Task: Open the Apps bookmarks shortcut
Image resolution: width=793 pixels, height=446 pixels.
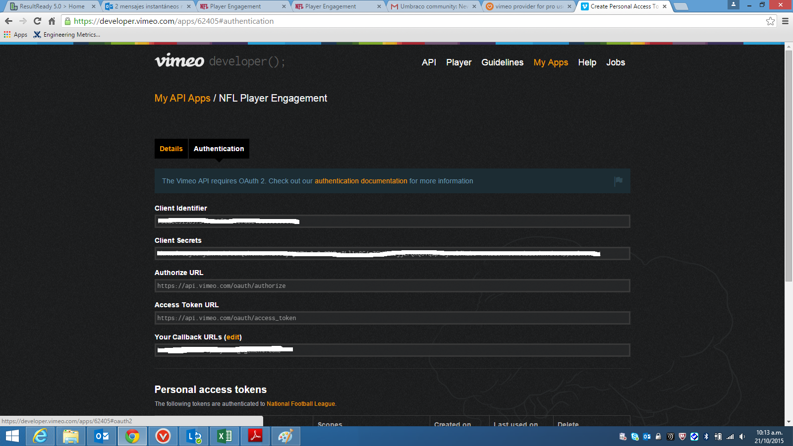Action: tap(16, 35)
